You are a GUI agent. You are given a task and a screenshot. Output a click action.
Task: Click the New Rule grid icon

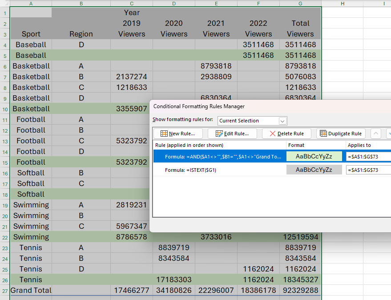pyautogui.click(x=164, y=134)
